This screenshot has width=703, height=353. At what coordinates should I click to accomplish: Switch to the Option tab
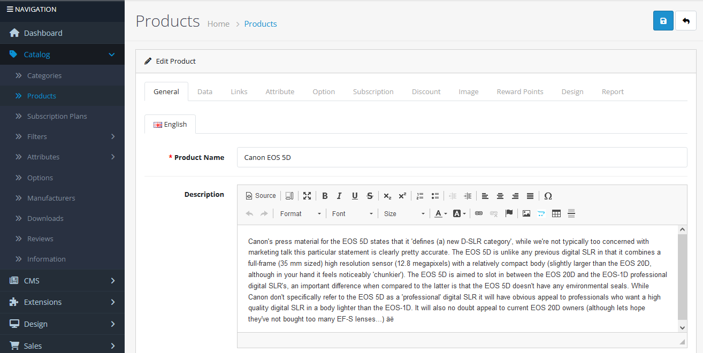tap(324, 91)
